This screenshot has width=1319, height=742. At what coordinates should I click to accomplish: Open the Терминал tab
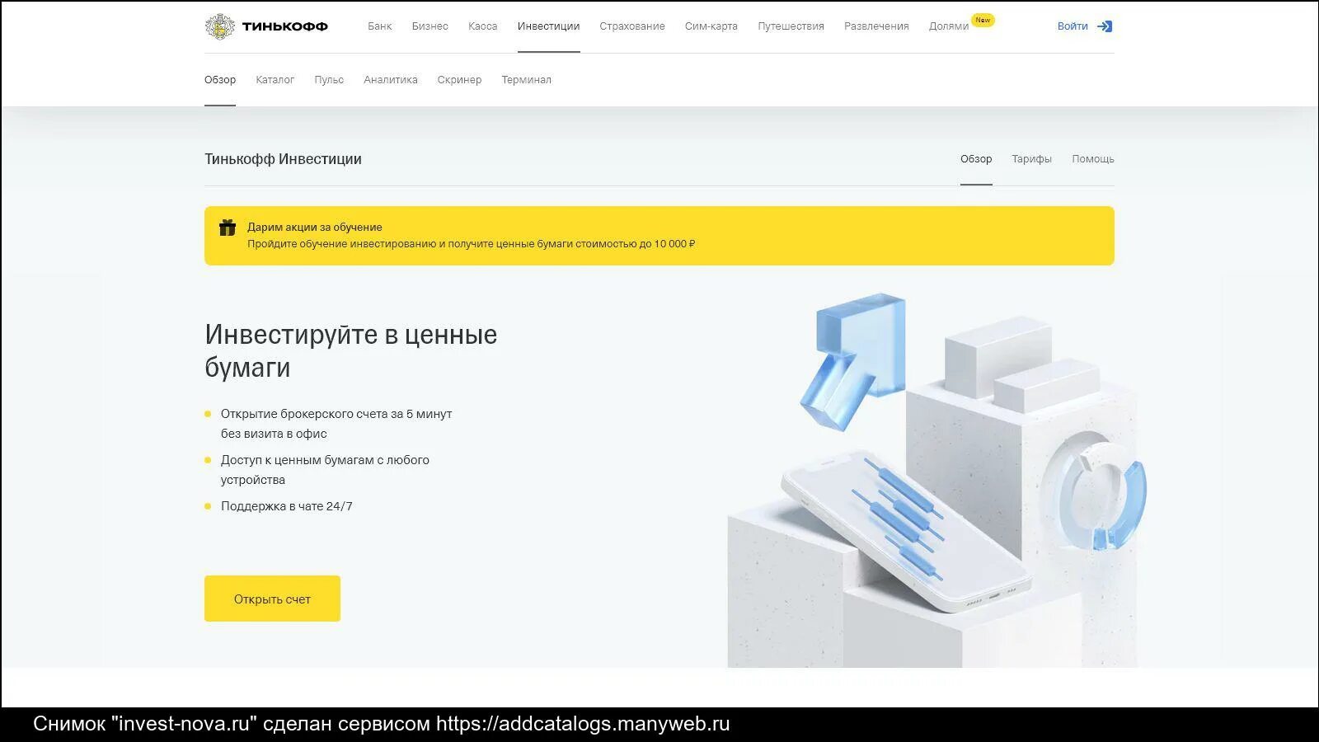point(526,80)
